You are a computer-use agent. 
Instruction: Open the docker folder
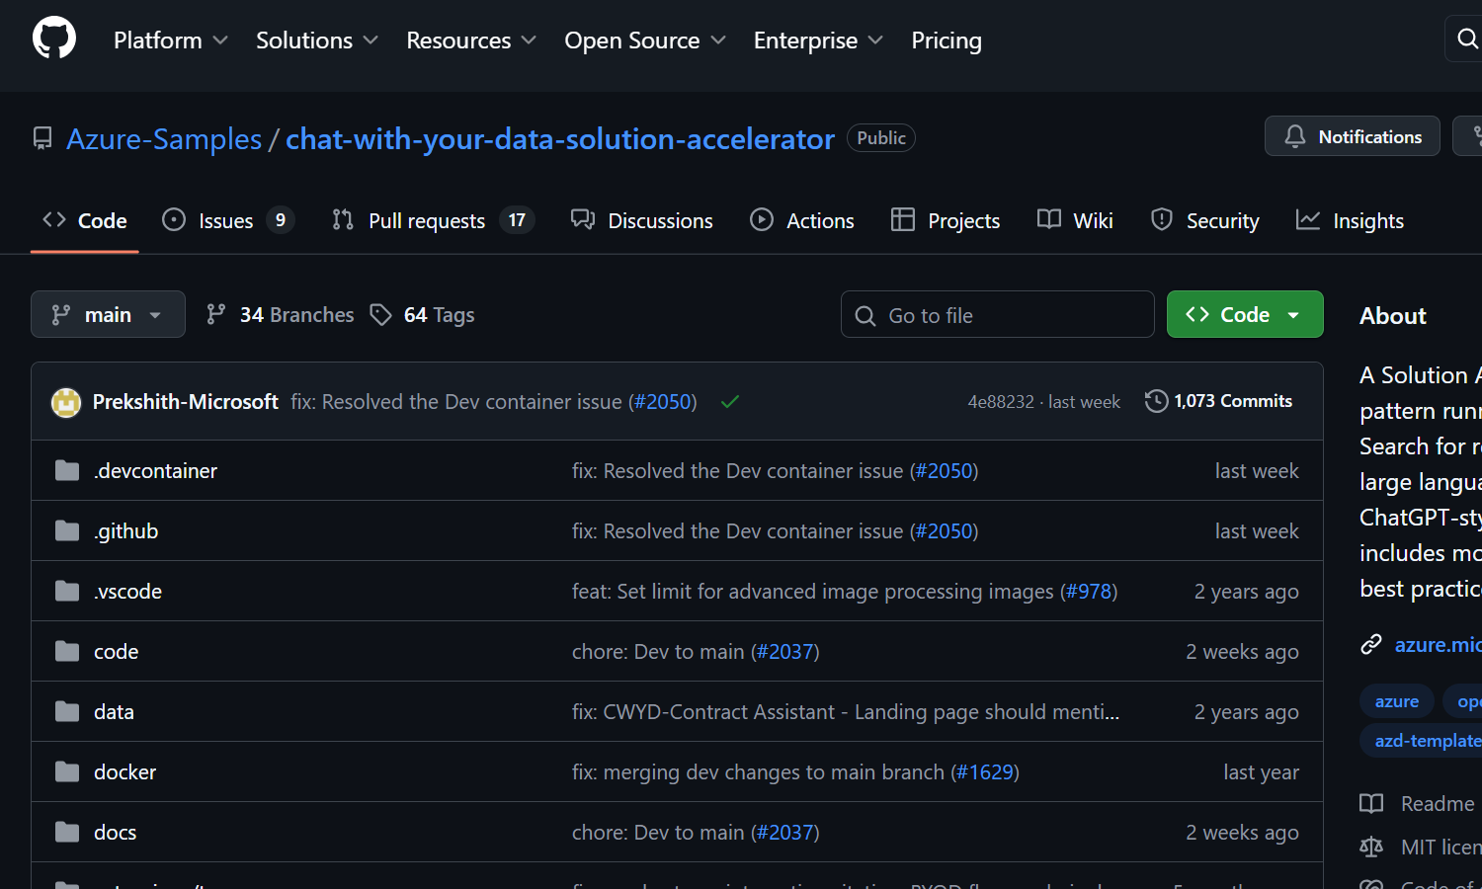[124, 772]
